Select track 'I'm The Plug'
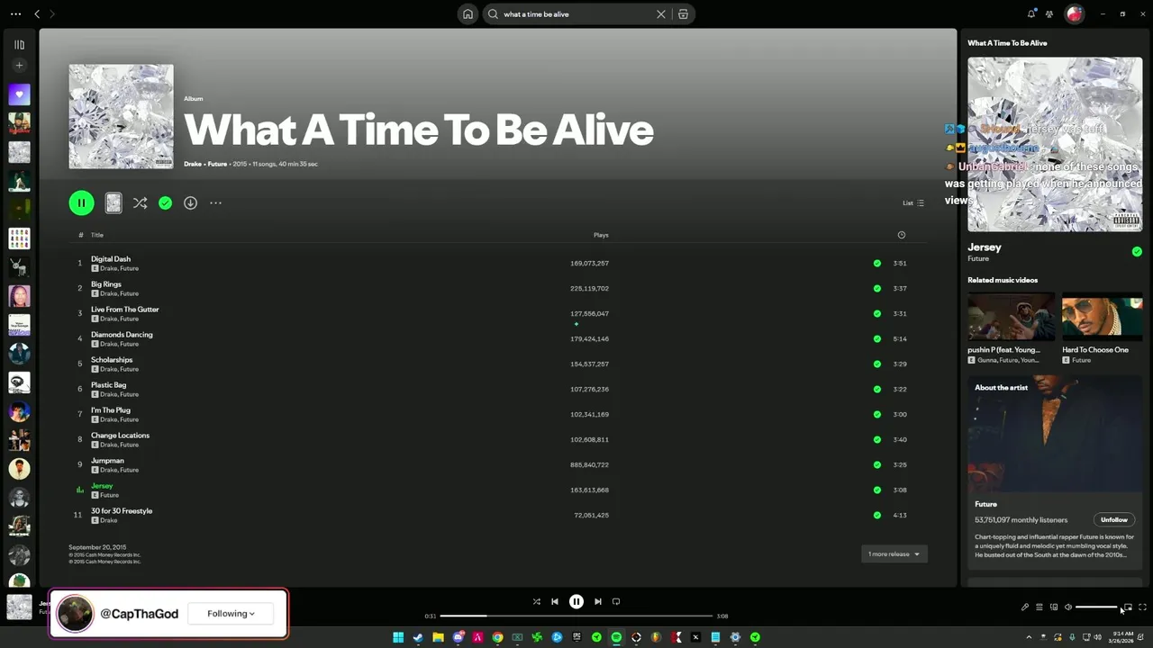The height and width of the screenshot is (648, 1153). (111, 410)
